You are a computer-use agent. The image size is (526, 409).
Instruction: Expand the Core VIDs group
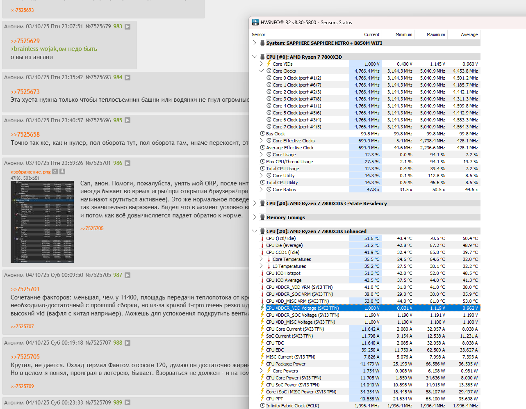click(261, 64)
